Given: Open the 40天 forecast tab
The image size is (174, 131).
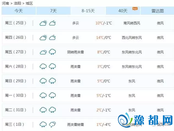Looking at the screenshot, I should click(123, 11).
